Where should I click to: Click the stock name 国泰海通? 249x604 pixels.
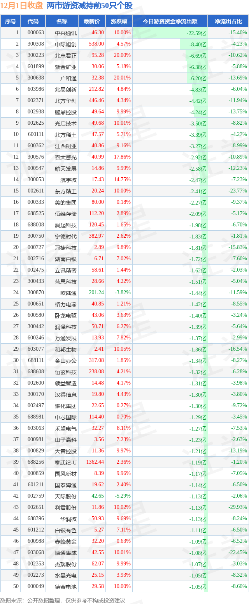click(x=66, y=485)
